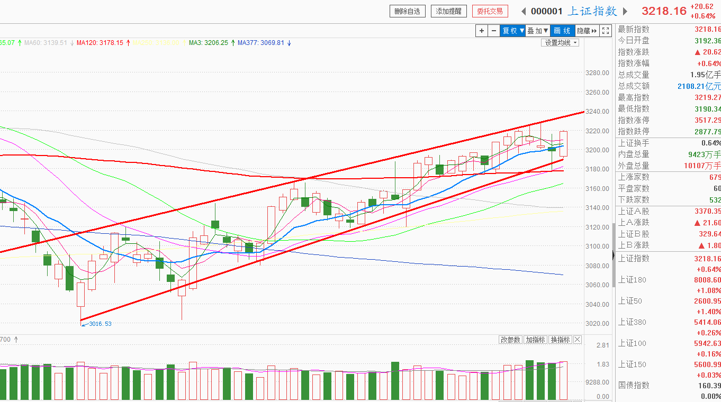Go to previous stock with left arrow
Viewport: 721px width, 402px height.
(524, 11)
